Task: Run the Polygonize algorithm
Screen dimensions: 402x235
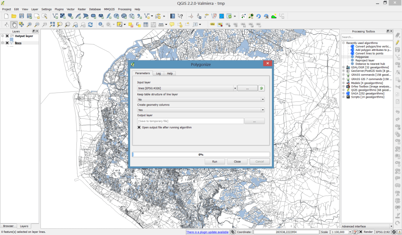Action: click(215, 161)
